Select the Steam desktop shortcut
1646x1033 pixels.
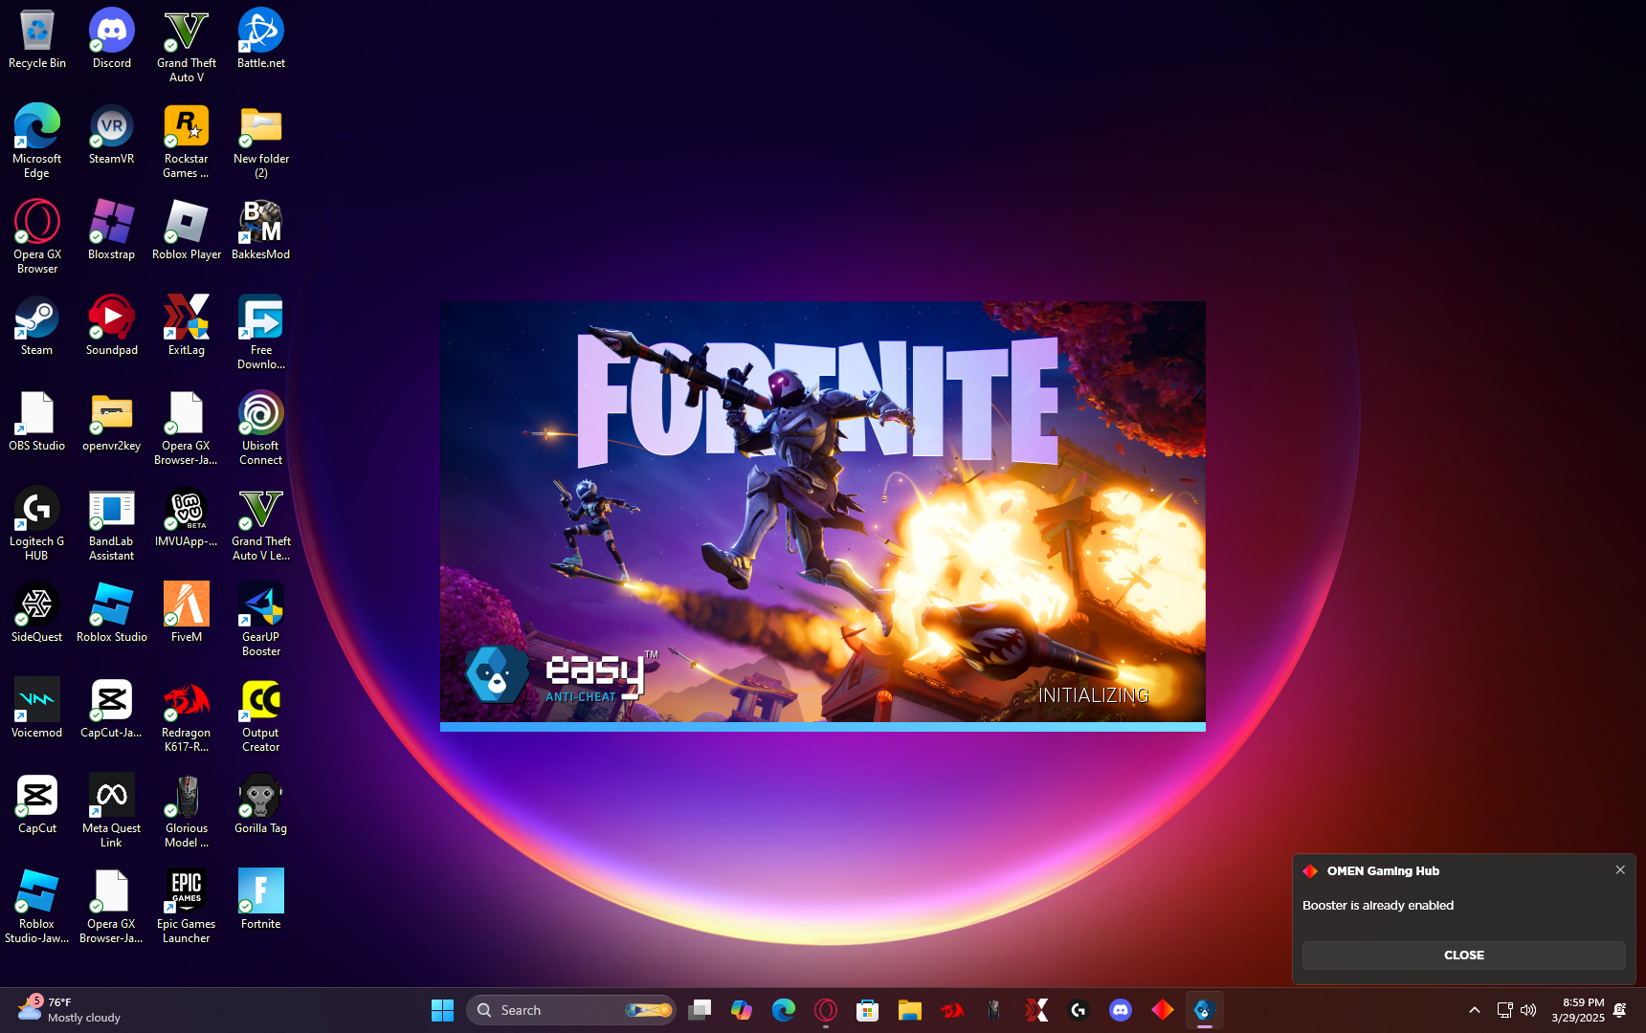point(37,326)
